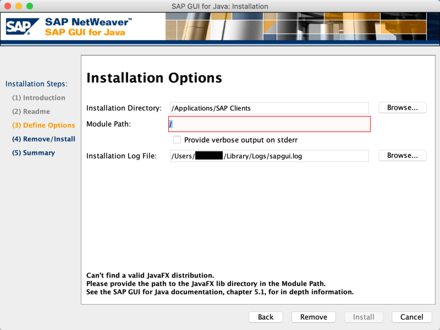Click the 'Can't find a valid JavaFX distribution' message
This screenshot has height=330, width=440.
coord(150,275)
